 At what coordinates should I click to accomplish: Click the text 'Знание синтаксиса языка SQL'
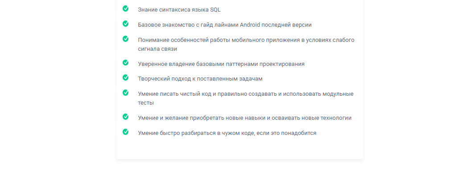point(179,10)
